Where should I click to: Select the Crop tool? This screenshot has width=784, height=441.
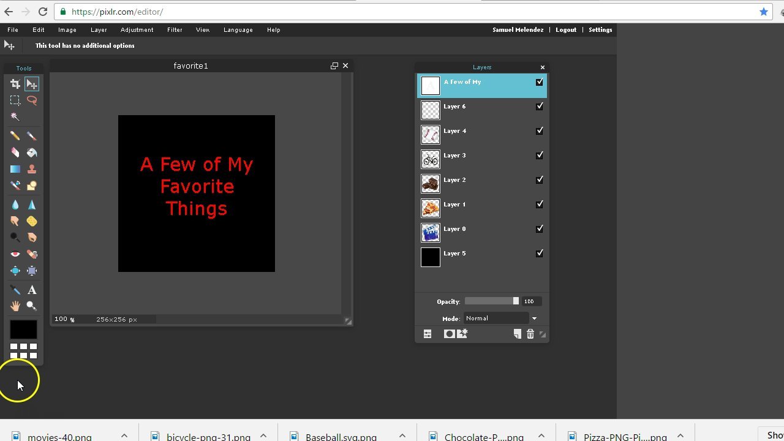click(15, 84)
